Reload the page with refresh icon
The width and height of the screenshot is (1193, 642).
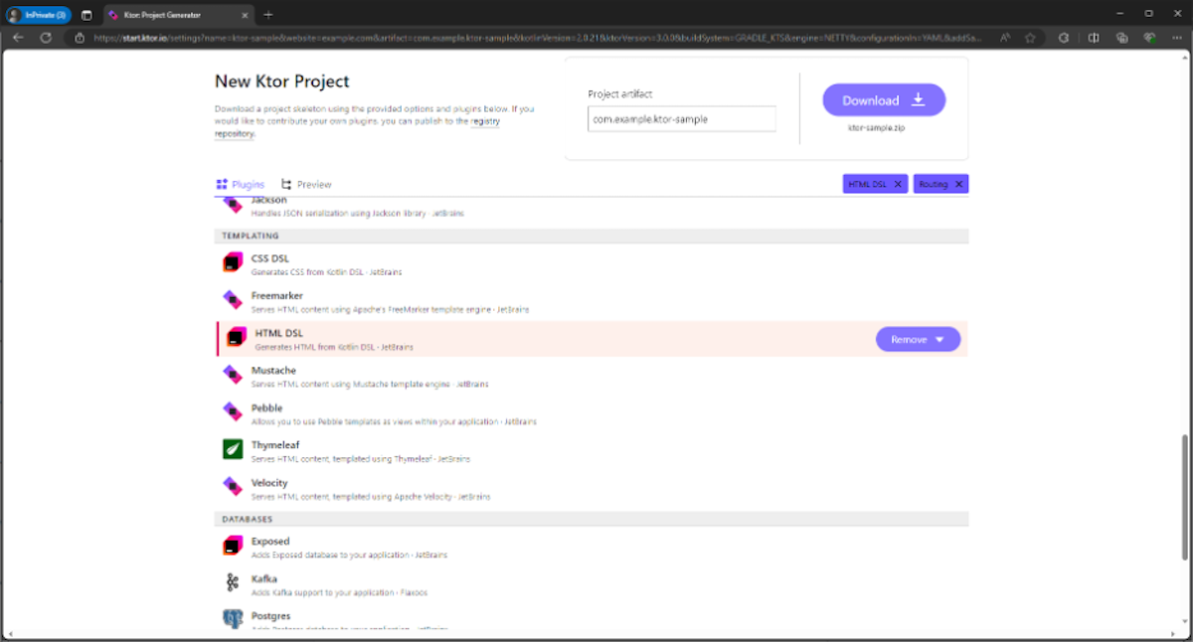click(46, 37)
